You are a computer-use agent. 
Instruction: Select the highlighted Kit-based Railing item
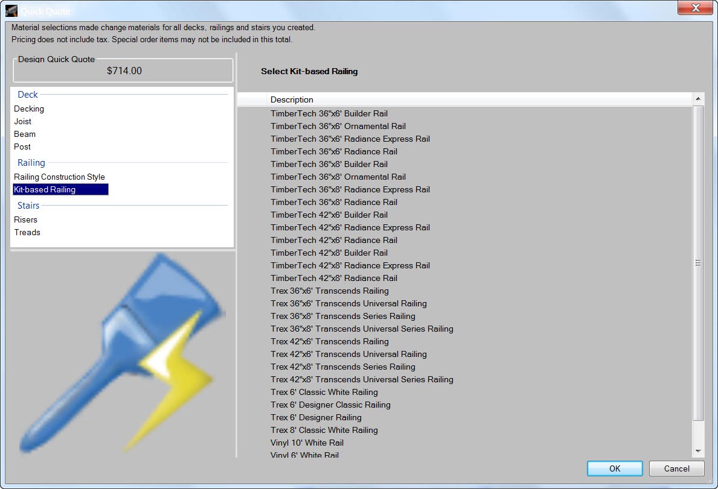(60, 190)
